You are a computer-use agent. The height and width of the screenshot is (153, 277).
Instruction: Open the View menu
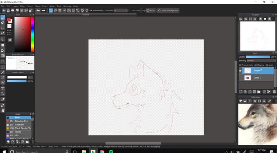click(x=52, y=6)
